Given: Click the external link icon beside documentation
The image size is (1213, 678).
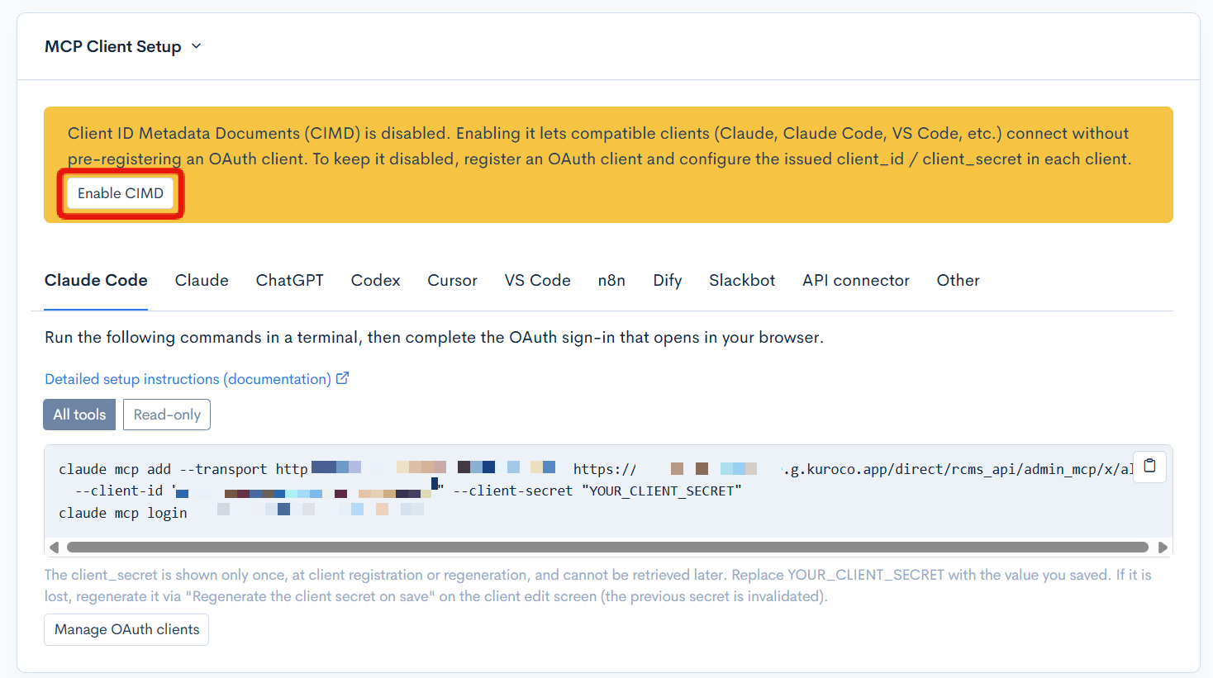Looking at the screenshot, I should (343, 378).
